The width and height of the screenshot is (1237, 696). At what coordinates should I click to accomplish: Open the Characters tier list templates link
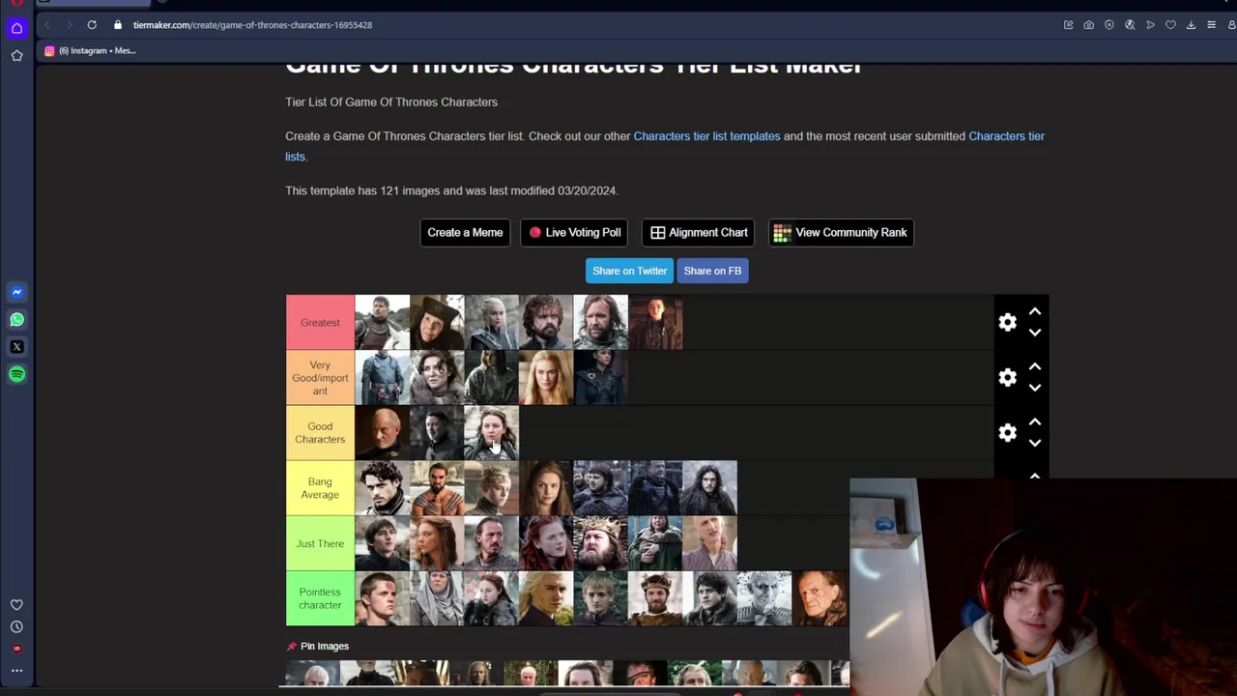(706, 136)
